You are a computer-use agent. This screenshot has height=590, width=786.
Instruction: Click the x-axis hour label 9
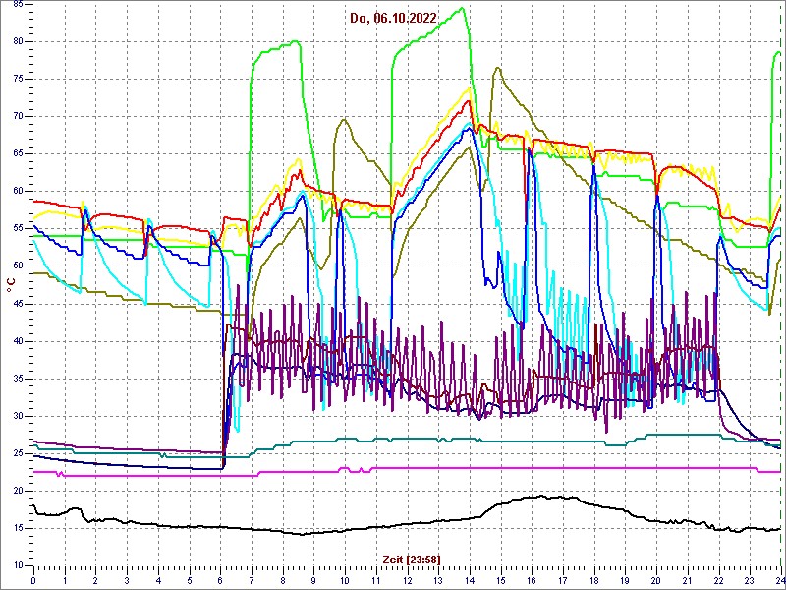[313, 580]
